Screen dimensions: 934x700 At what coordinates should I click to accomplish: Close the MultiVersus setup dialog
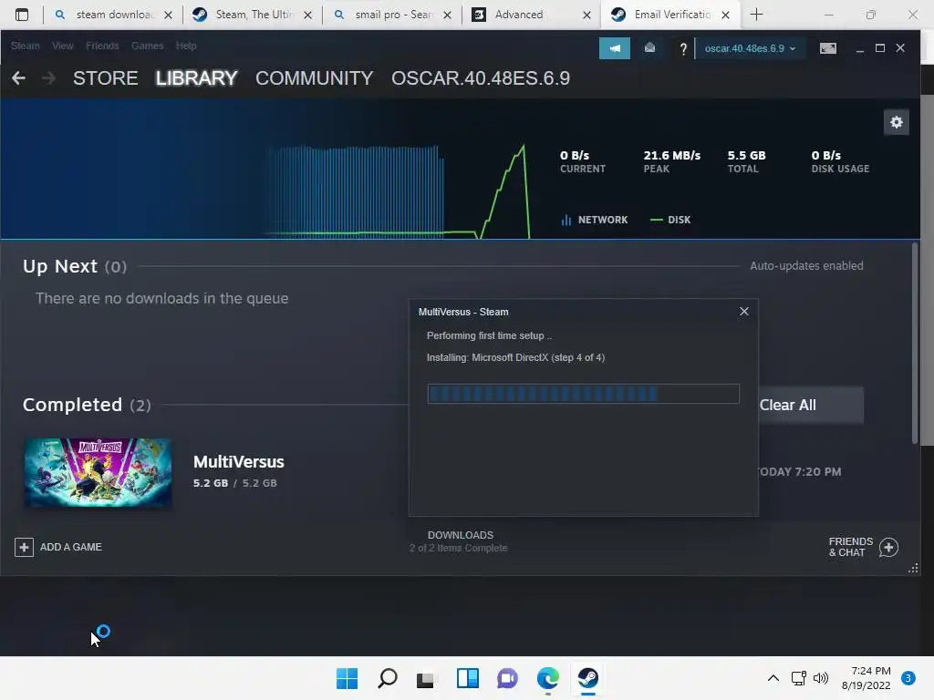tap(744, 312)
